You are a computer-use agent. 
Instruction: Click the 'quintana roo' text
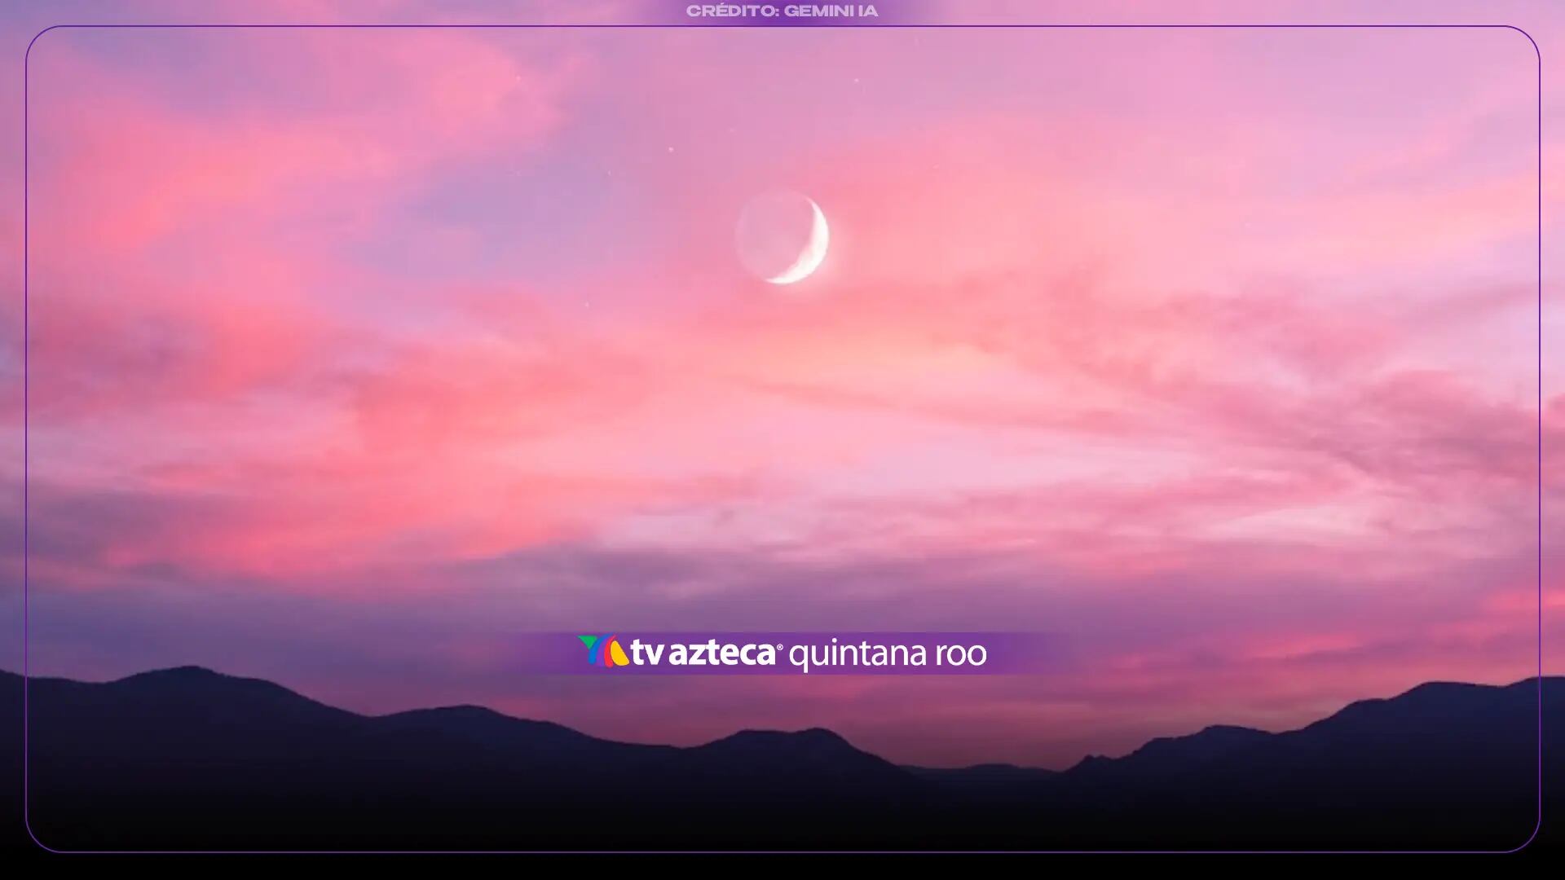click(x=888, y=655)
